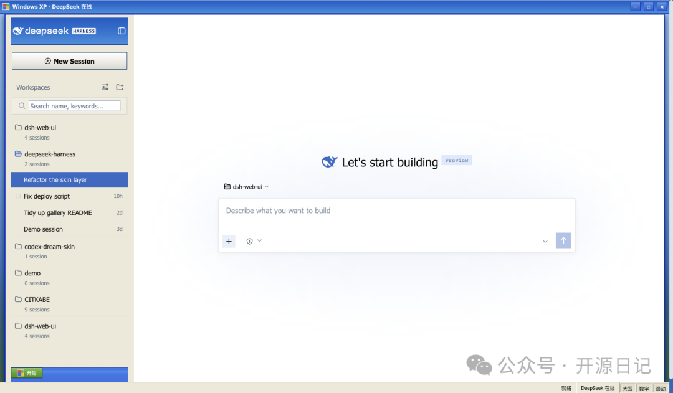The image size is (673, 393).
Task: Grab the drag handle beside Fix deploy script
Action: coord(18,196)
